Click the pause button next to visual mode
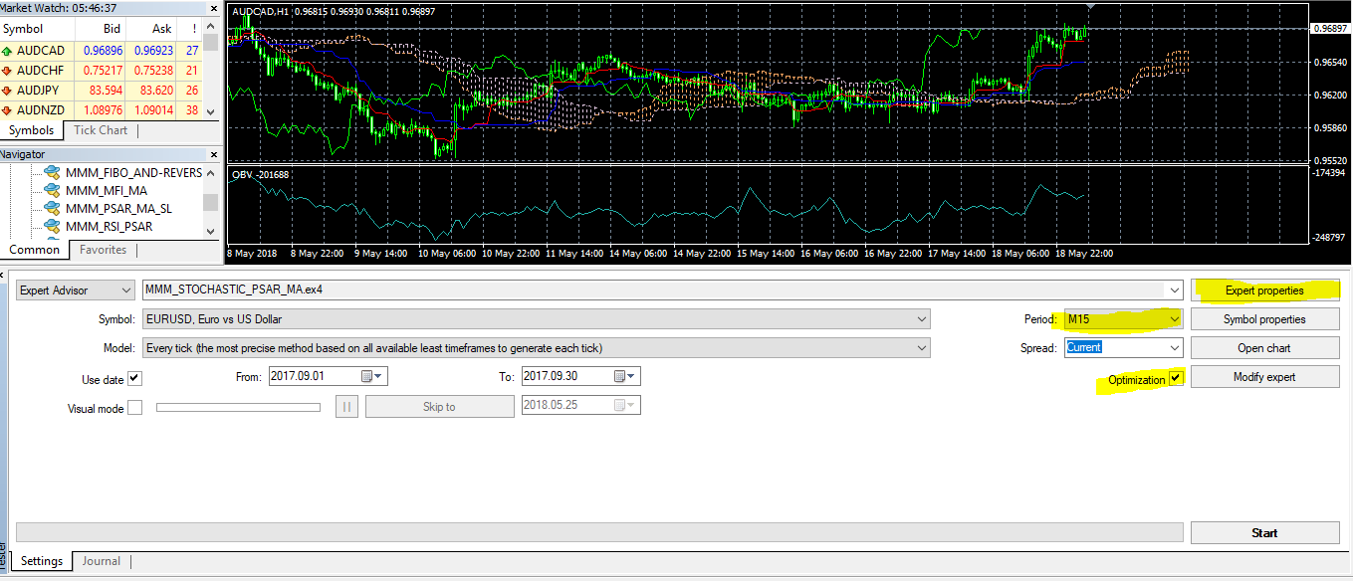Viewport: 1353px width, 581px height. 346,406
